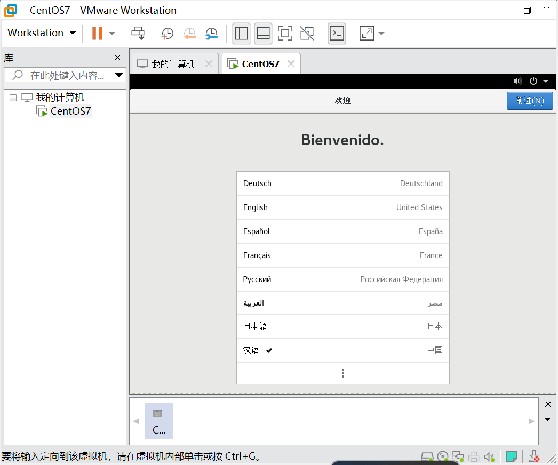Screen dimensions: 558x465
Task: Show more languages via three dots
Action: [x=342, y=373]
